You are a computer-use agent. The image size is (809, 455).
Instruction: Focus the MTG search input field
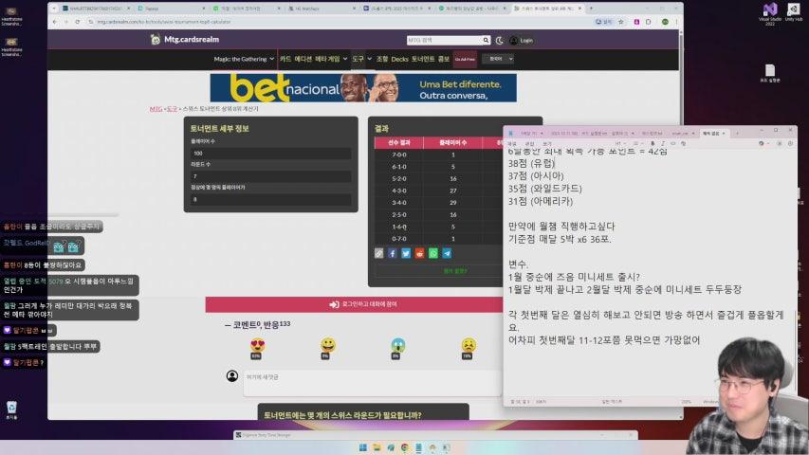coord(444,40)
